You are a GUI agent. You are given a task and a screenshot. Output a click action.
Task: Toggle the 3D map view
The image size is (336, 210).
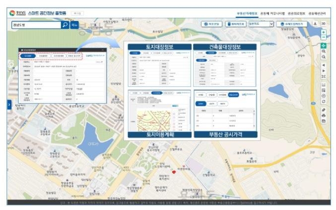click(324, 24)
